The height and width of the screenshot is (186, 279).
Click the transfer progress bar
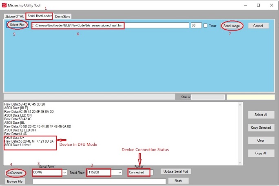click(x=89, y=97)
